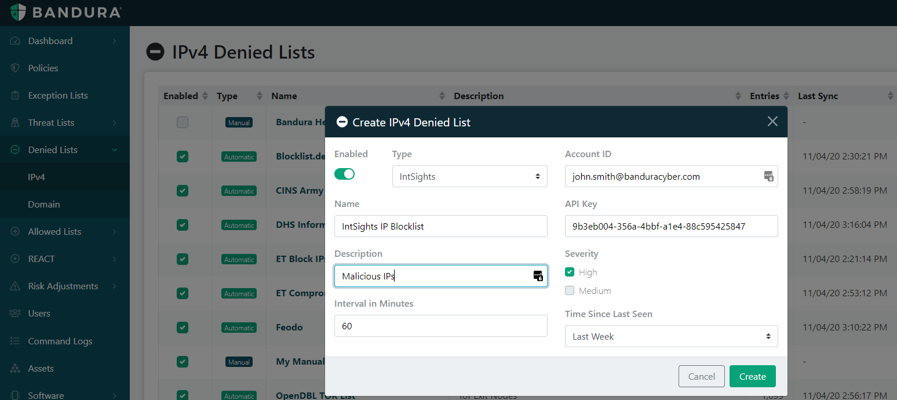Click the Users group icon
Image resolution: width=897 pixels, height=400 pixels.
16,314
